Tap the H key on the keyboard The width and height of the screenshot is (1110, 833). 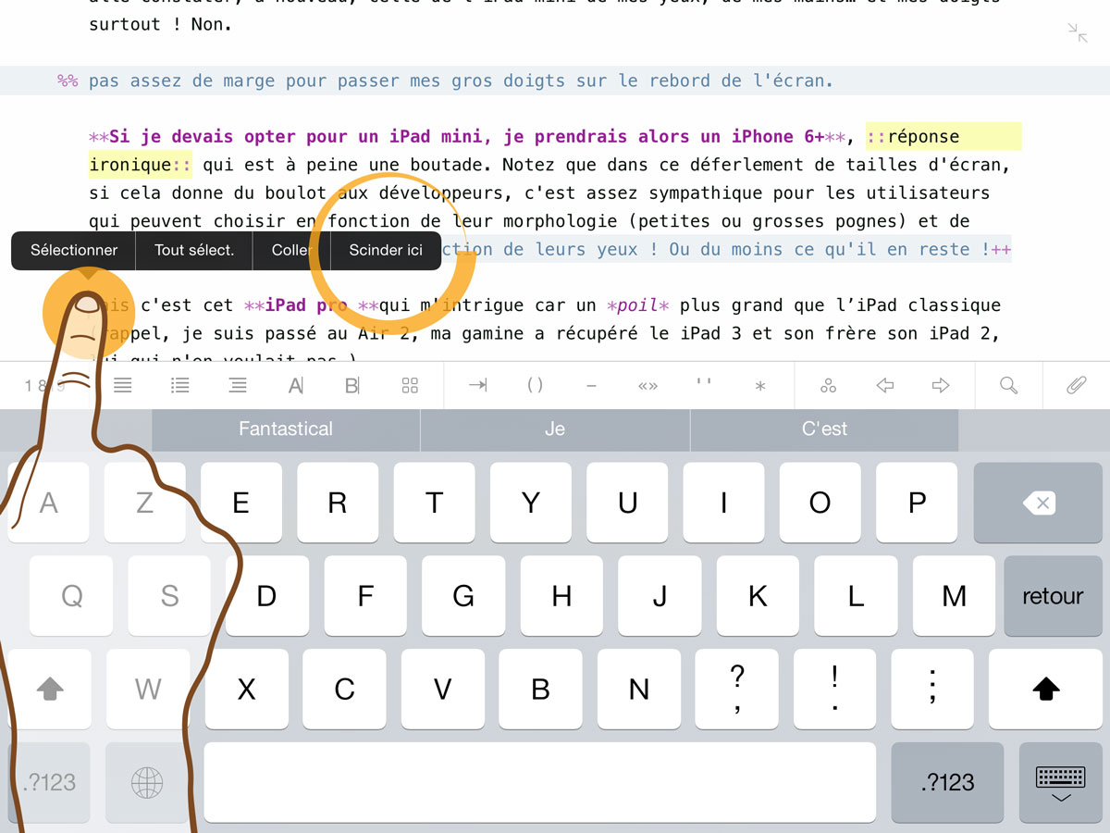[x=561, y=596]
